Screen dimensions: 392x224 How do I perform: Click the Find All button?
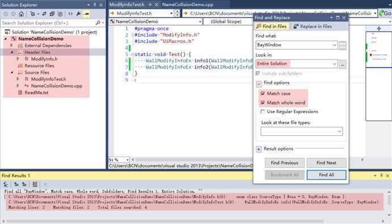point(326,175)
